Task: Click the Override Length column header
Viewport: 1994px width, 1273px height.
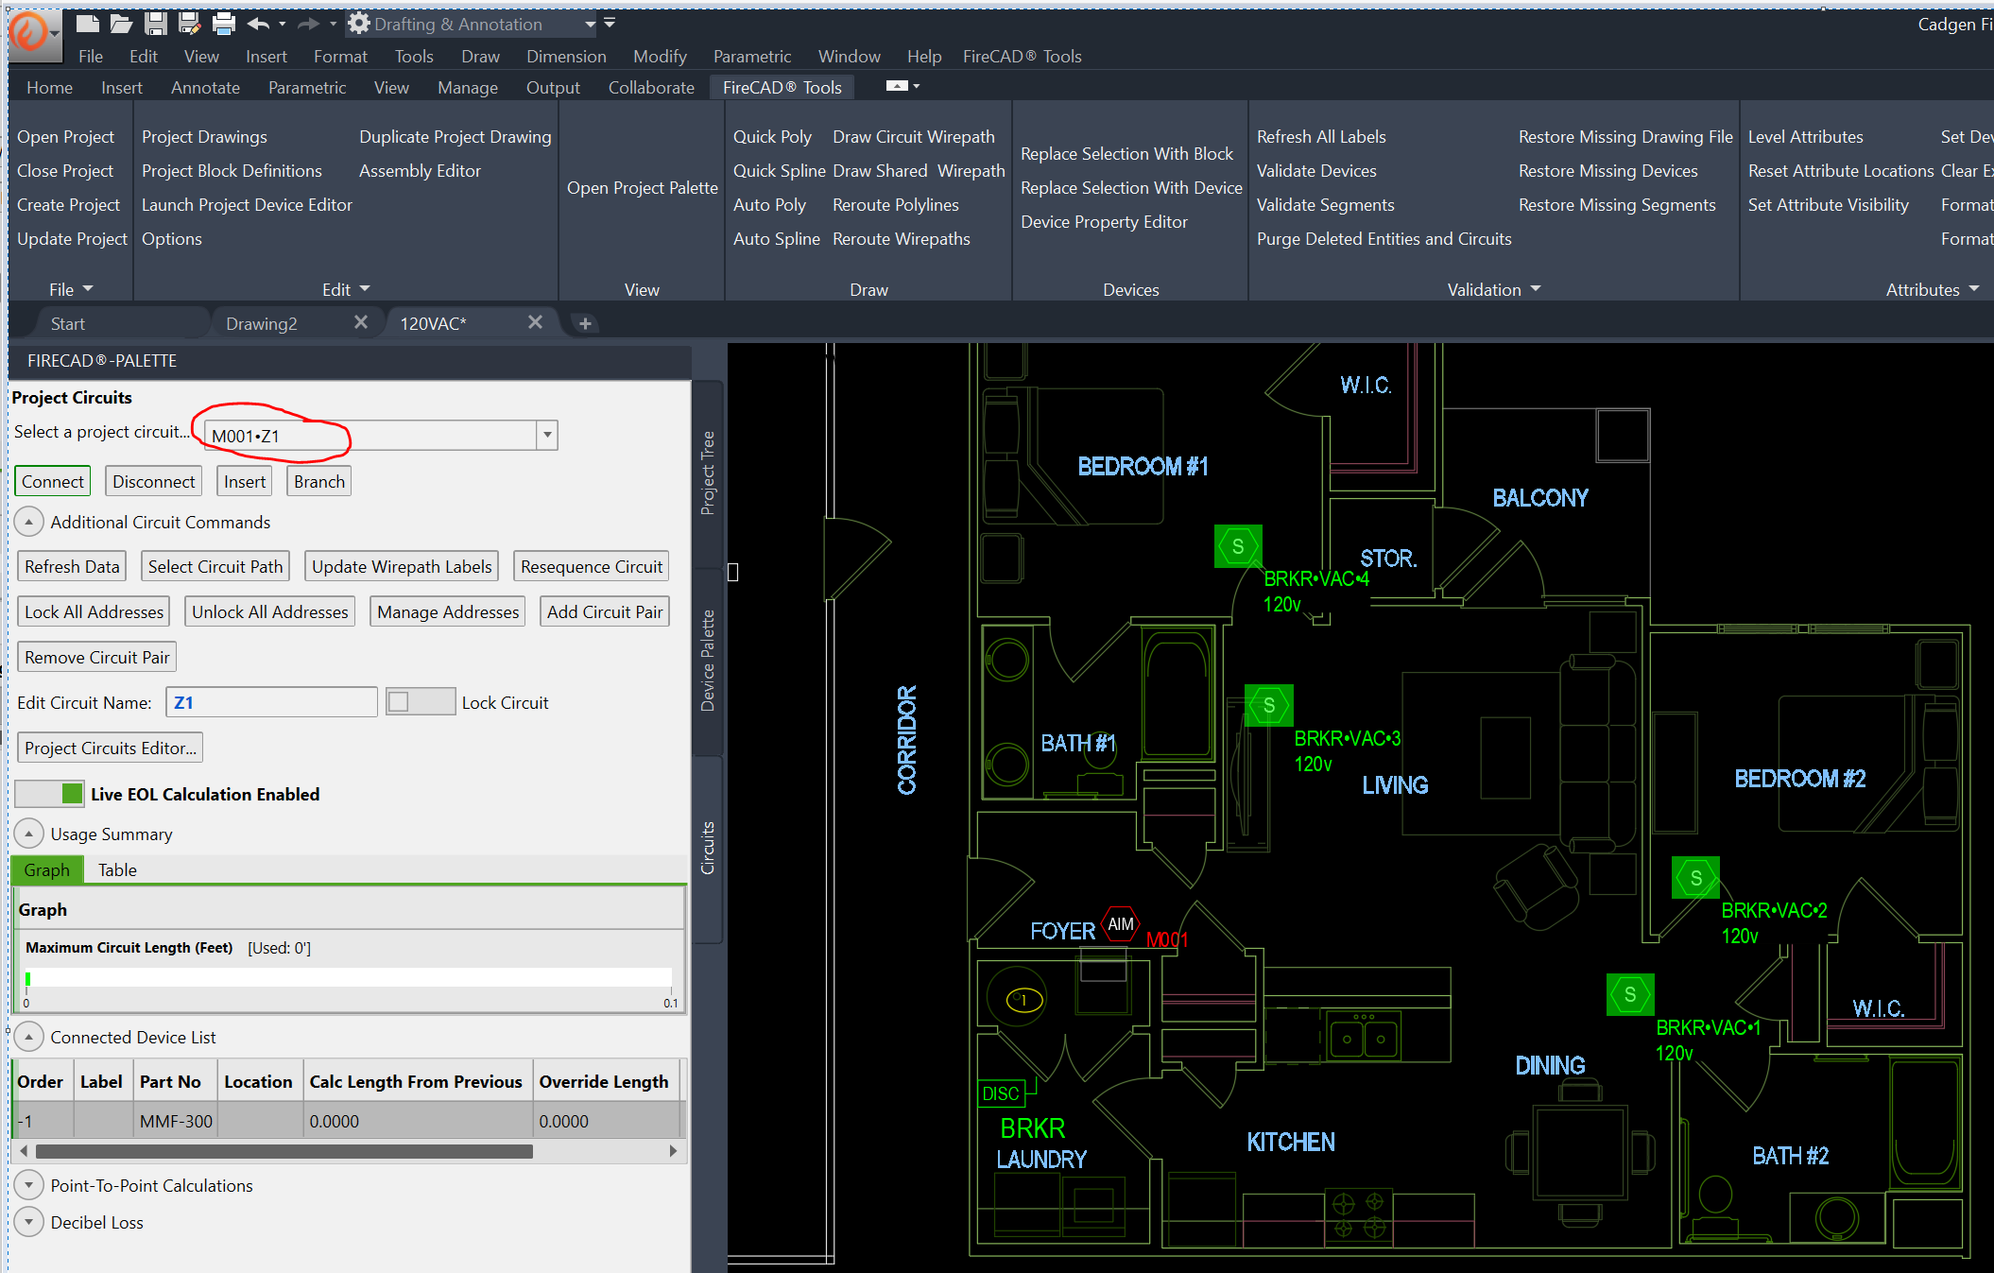Action: pyautogui.click(x=605, y=1081)
